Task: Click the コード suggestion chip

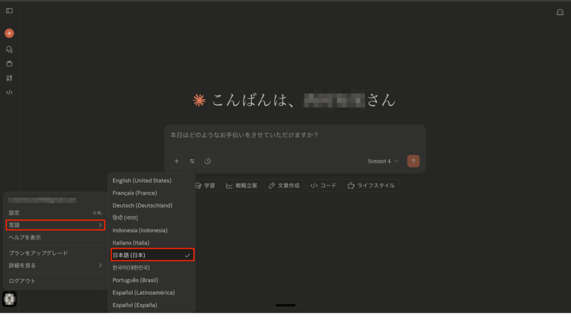Action: click(x=323, y=186)
